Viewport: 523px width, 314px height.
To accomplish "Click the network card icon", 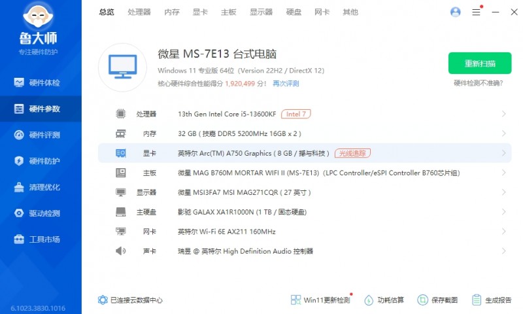I will click(120, 231).
